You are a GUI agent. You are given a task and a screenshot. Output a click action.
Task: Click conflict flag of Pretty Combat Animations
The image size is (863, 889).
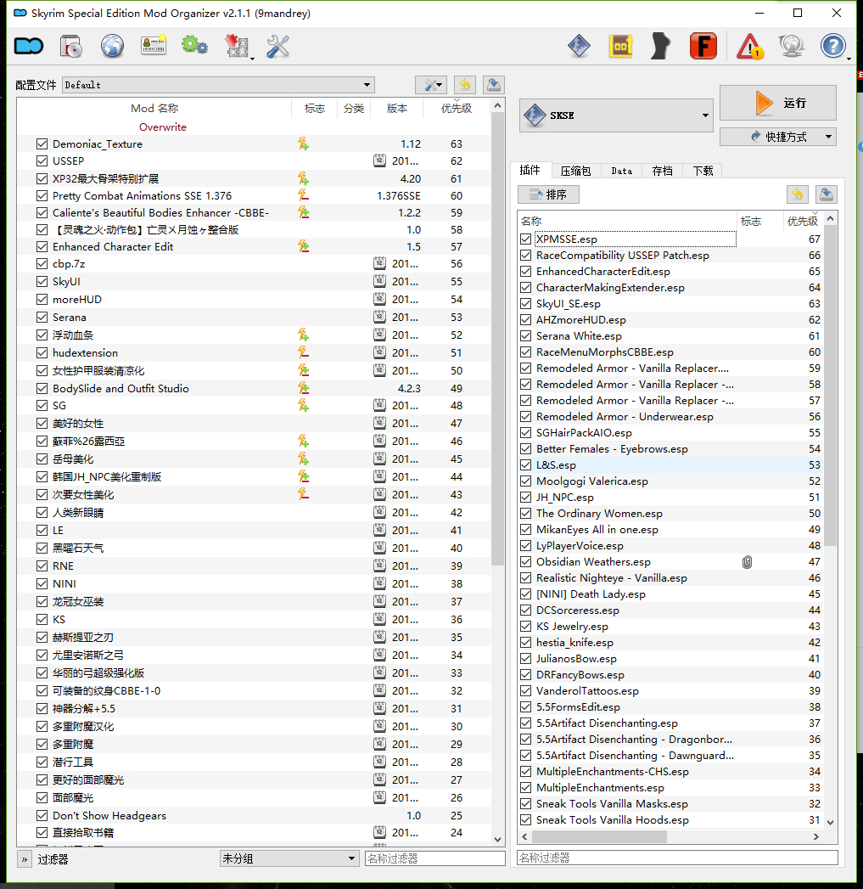point(304,195)
